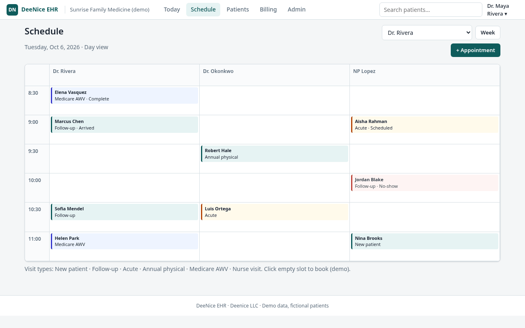Click the DN logo icon
This screenshot has width=525, height=328.
pyautogui.click(x=12, y=9)
